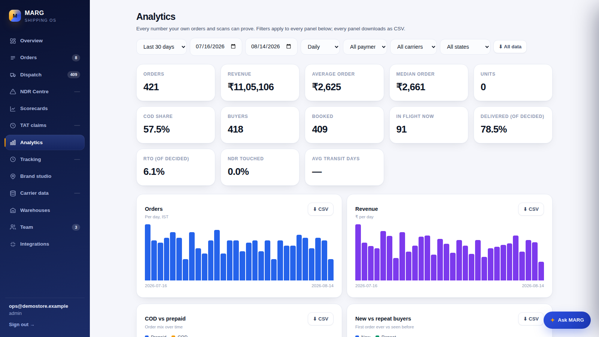Click the Scorecards chart icon
Viewport: 599px width, 337px height.
click(x=13, y=109)
